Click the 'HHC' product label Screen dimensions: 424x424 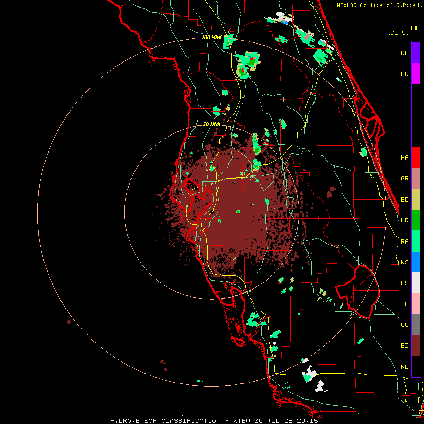tap(414, 28)
